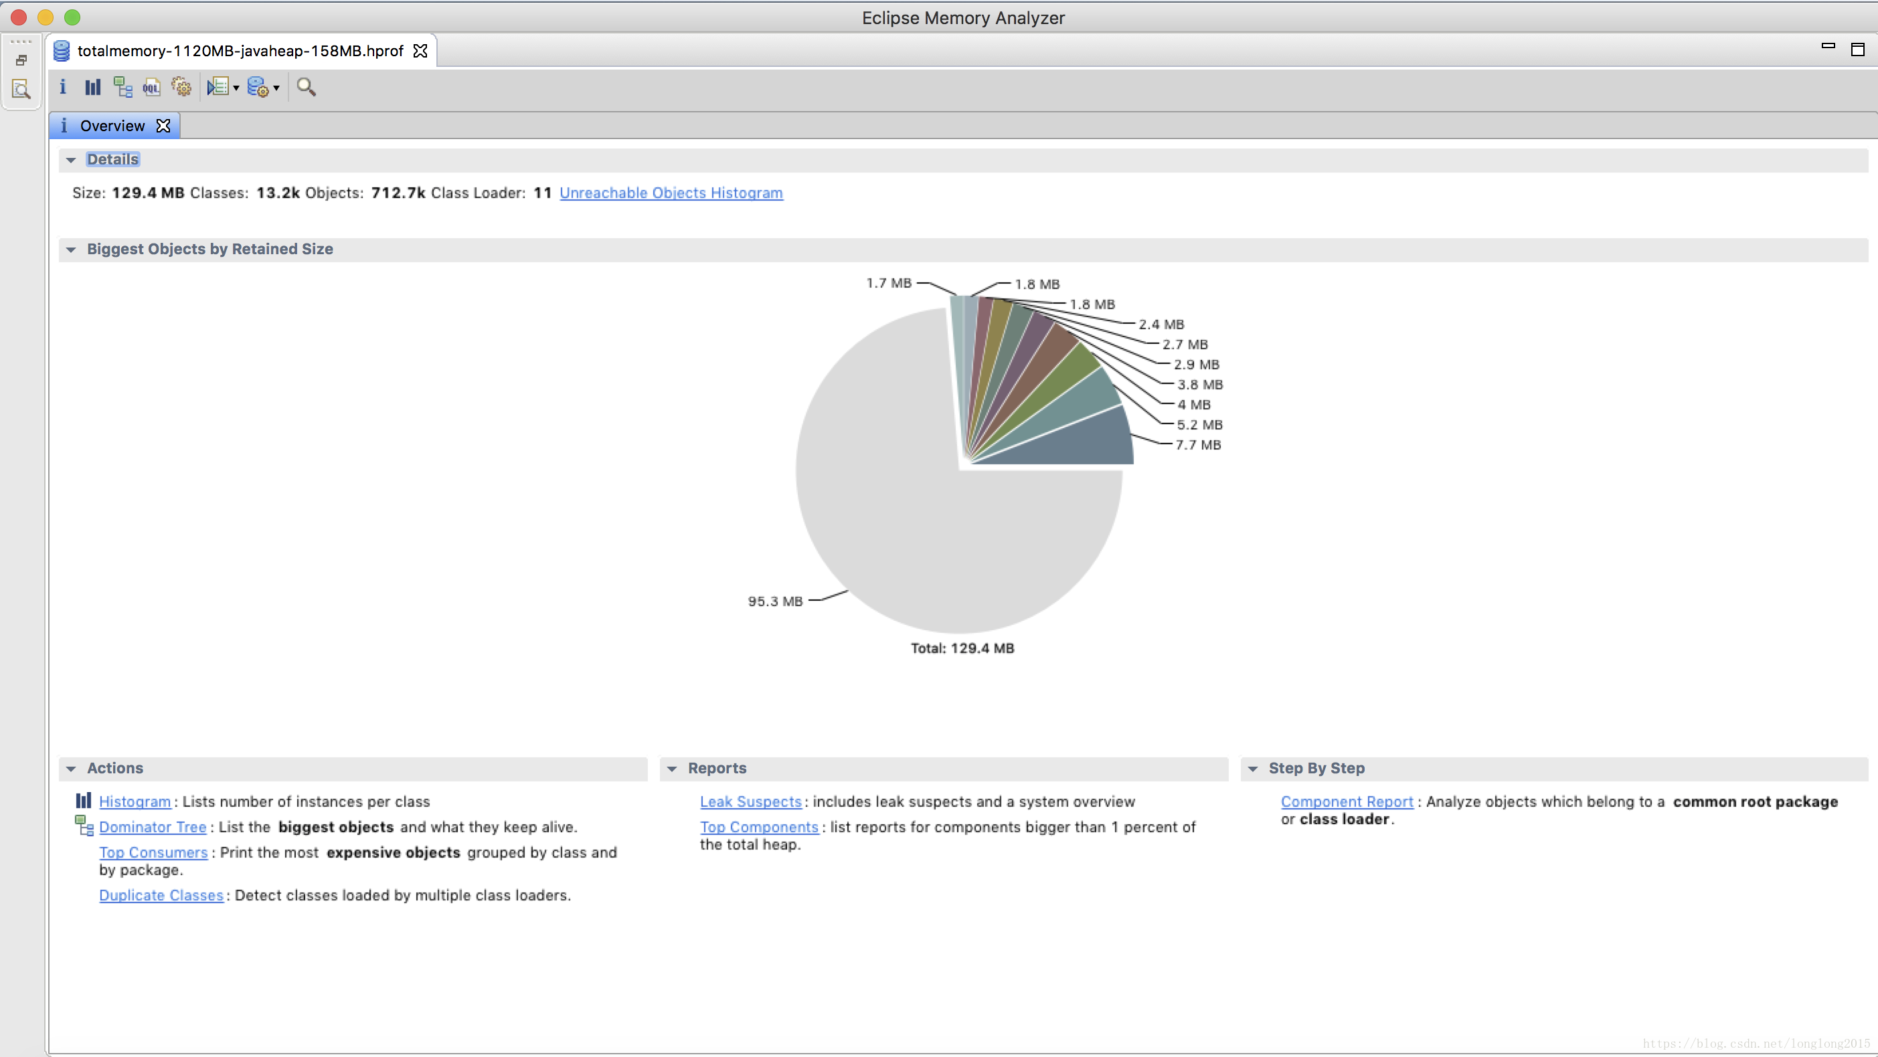The image size is (1878, 1057).
Task: Open the Histogram toolbar icon
Action: tap(92, 88)
